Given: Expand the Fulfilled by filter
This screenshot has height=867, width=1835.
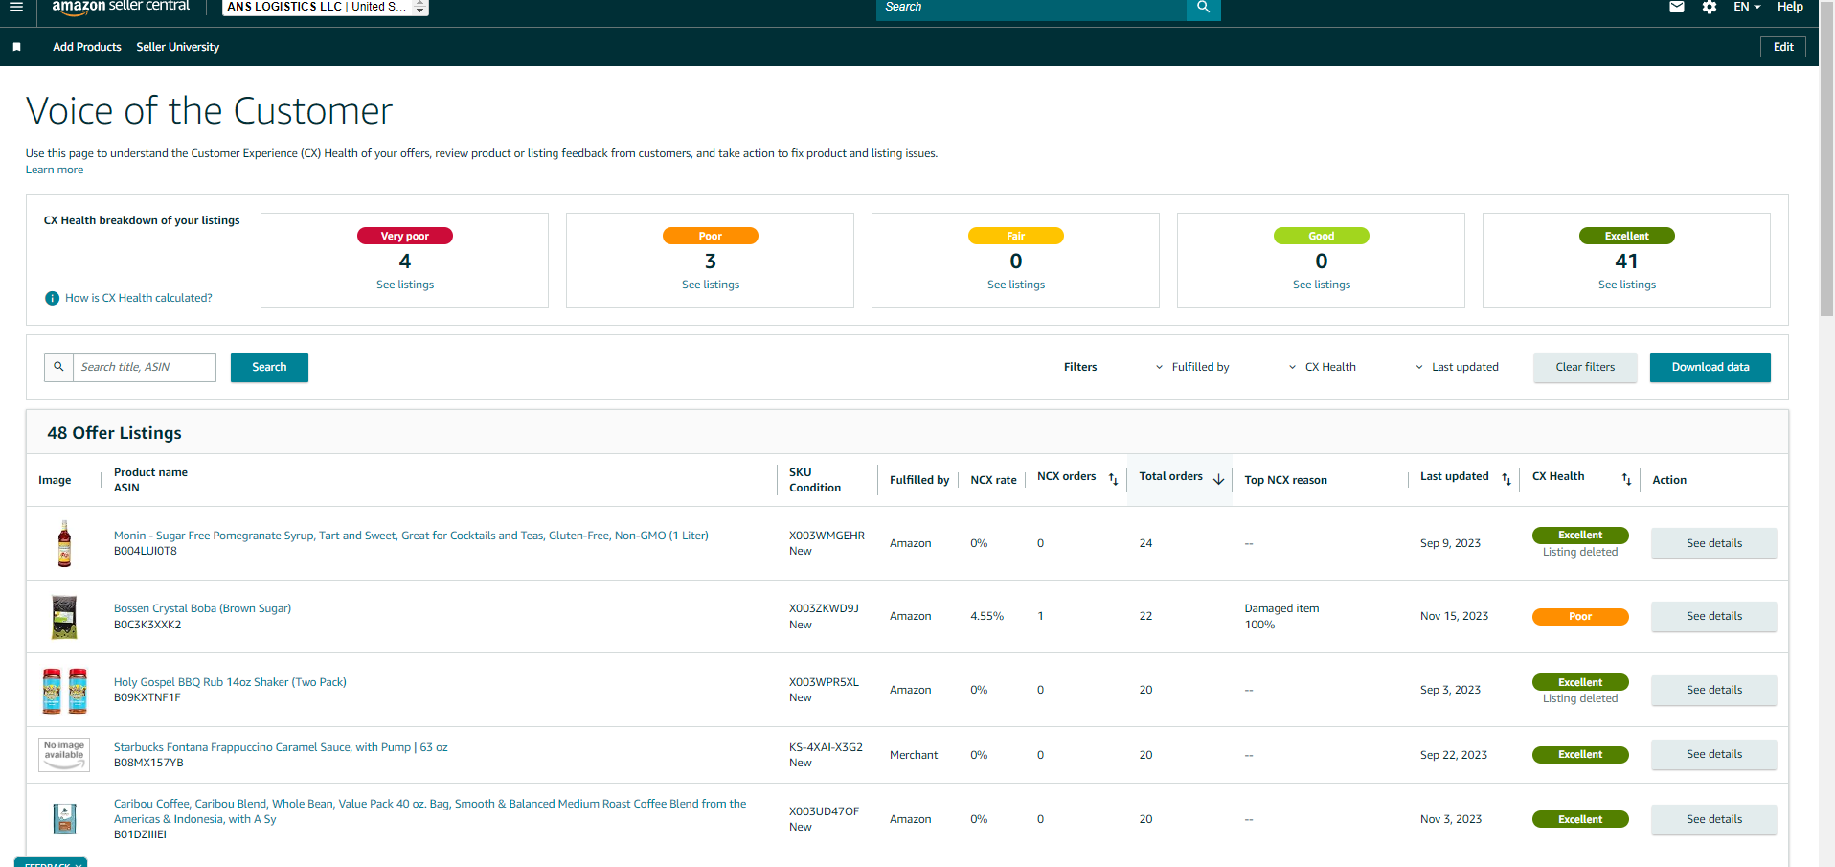Looking at the screenshot, I should tap(1192, 367).
